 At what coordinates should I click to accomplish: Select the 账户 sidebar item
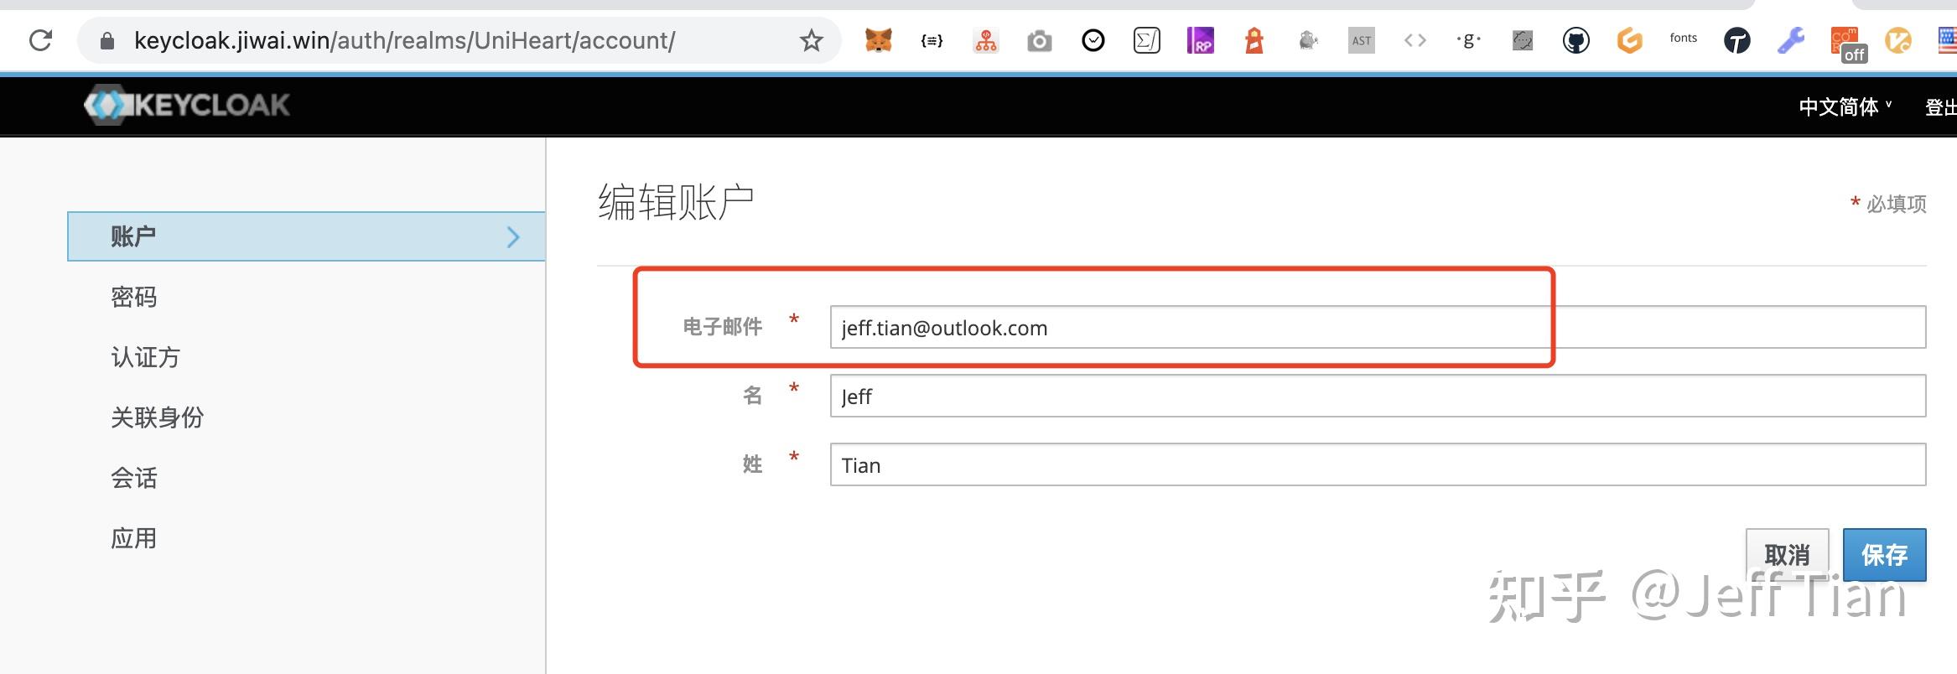[306, 236]
